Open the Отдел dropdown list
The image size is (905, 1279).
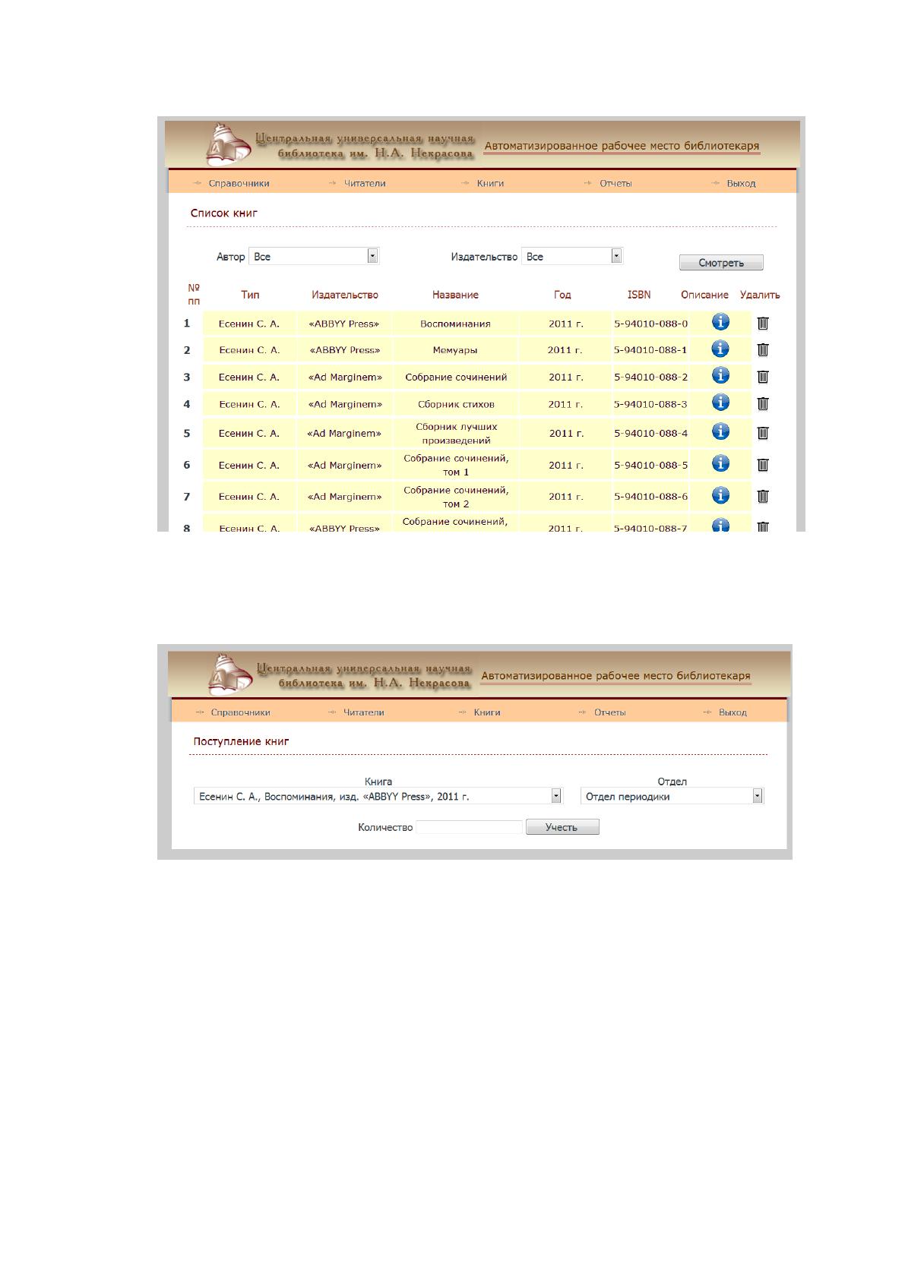tap(757, 796)
